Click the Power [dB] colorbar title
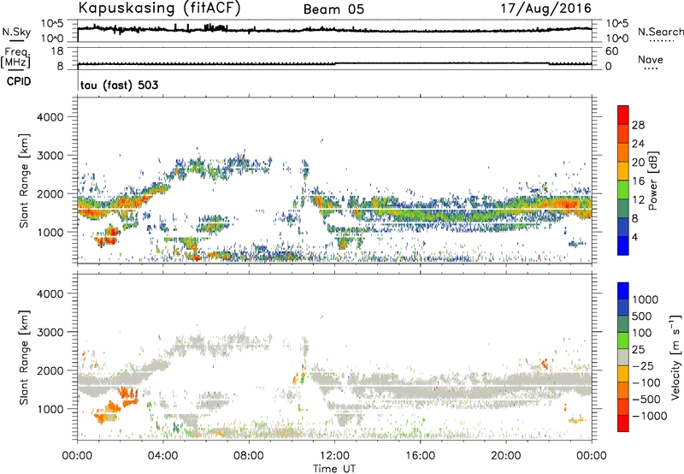The width and height of the screenshot is (684, 474). 653,181
